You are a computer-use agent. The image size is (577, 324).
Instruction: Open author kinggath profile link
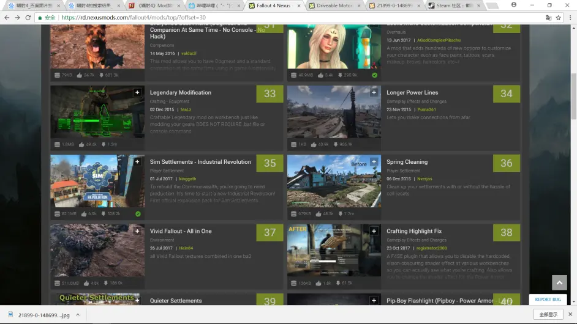point(187,179)
